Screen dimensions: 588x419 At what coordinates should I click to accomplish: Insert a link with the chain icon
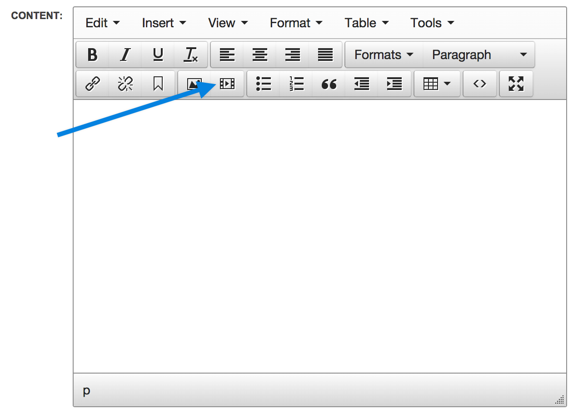(92, 84)
